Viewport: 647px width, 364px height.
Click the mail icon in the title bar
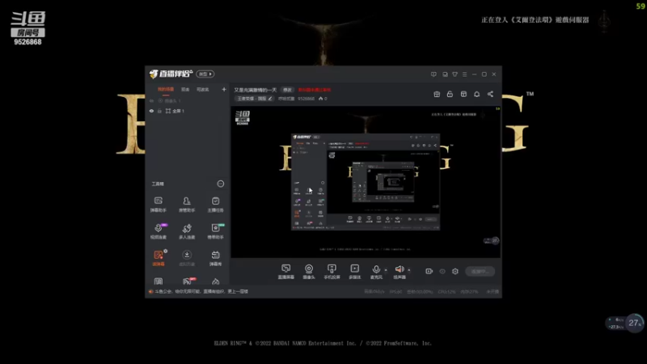coord(445,74)
